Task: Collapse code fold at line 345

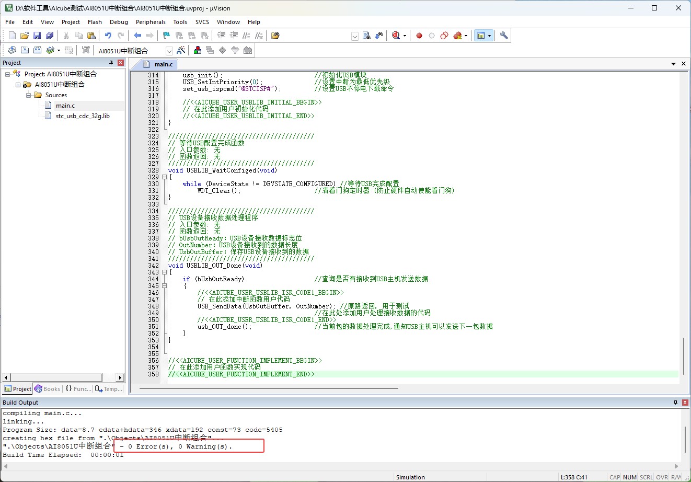Action: (x=164, y=286)
